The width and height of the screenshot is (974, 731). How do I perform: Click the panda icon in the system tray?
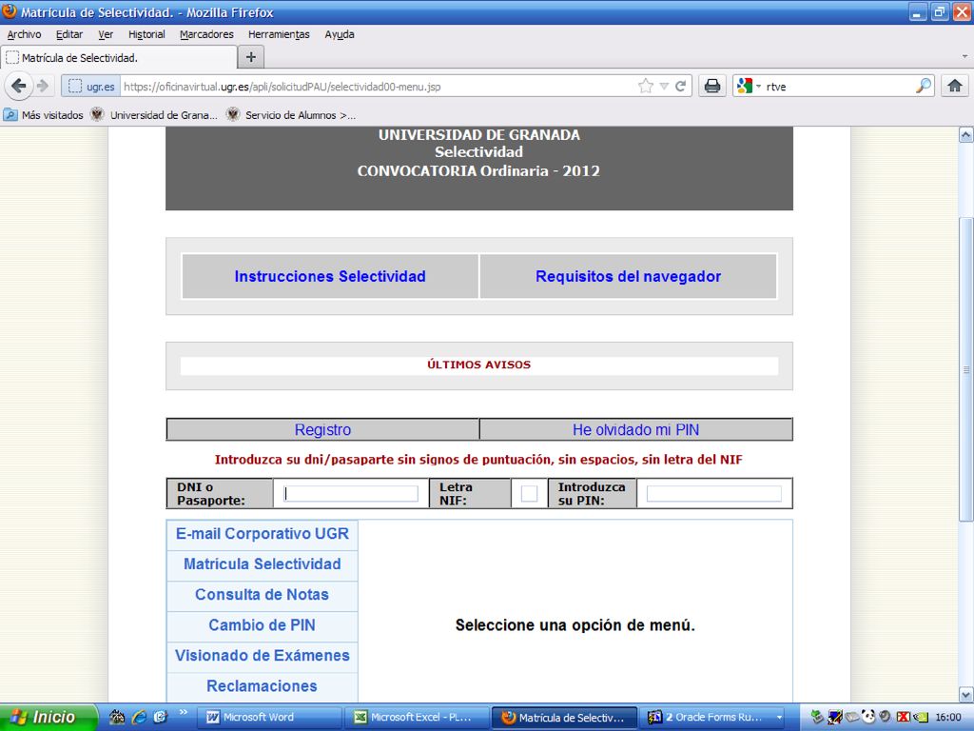tap(868, 717)
